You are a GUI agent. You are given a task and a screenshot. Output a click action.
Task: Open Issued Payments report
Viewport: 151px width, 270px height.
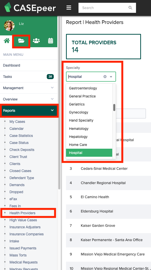[23, 248]
